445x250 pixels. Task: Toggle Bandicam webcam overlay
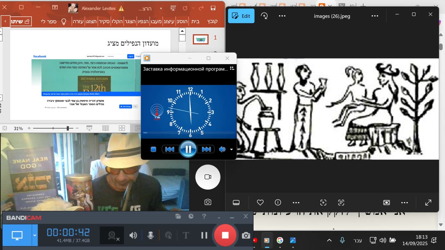tap(112, 235)
